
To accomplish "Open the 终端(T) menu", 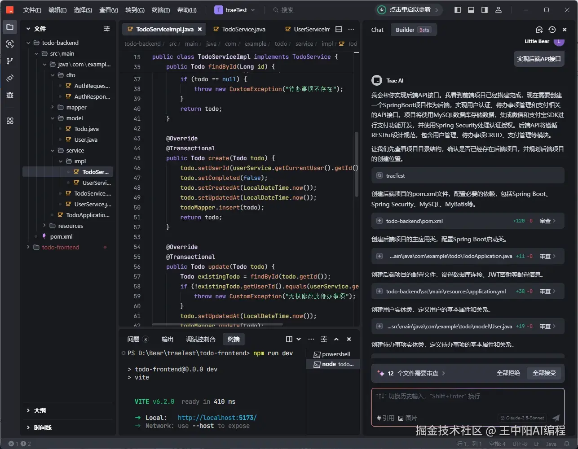I will [x=161, y=10].
